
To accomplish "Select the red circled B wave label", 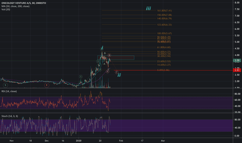I will tap(109, 55).
